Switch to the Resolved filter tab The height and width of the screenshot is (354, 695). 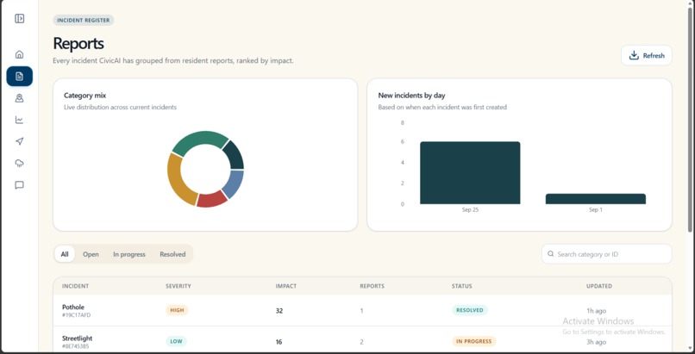coord(172,254)
